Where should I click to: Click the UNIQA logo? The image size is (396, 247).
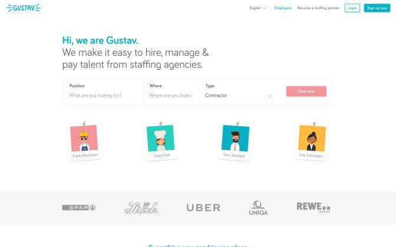pyautogui.click(x=258, y=208)
